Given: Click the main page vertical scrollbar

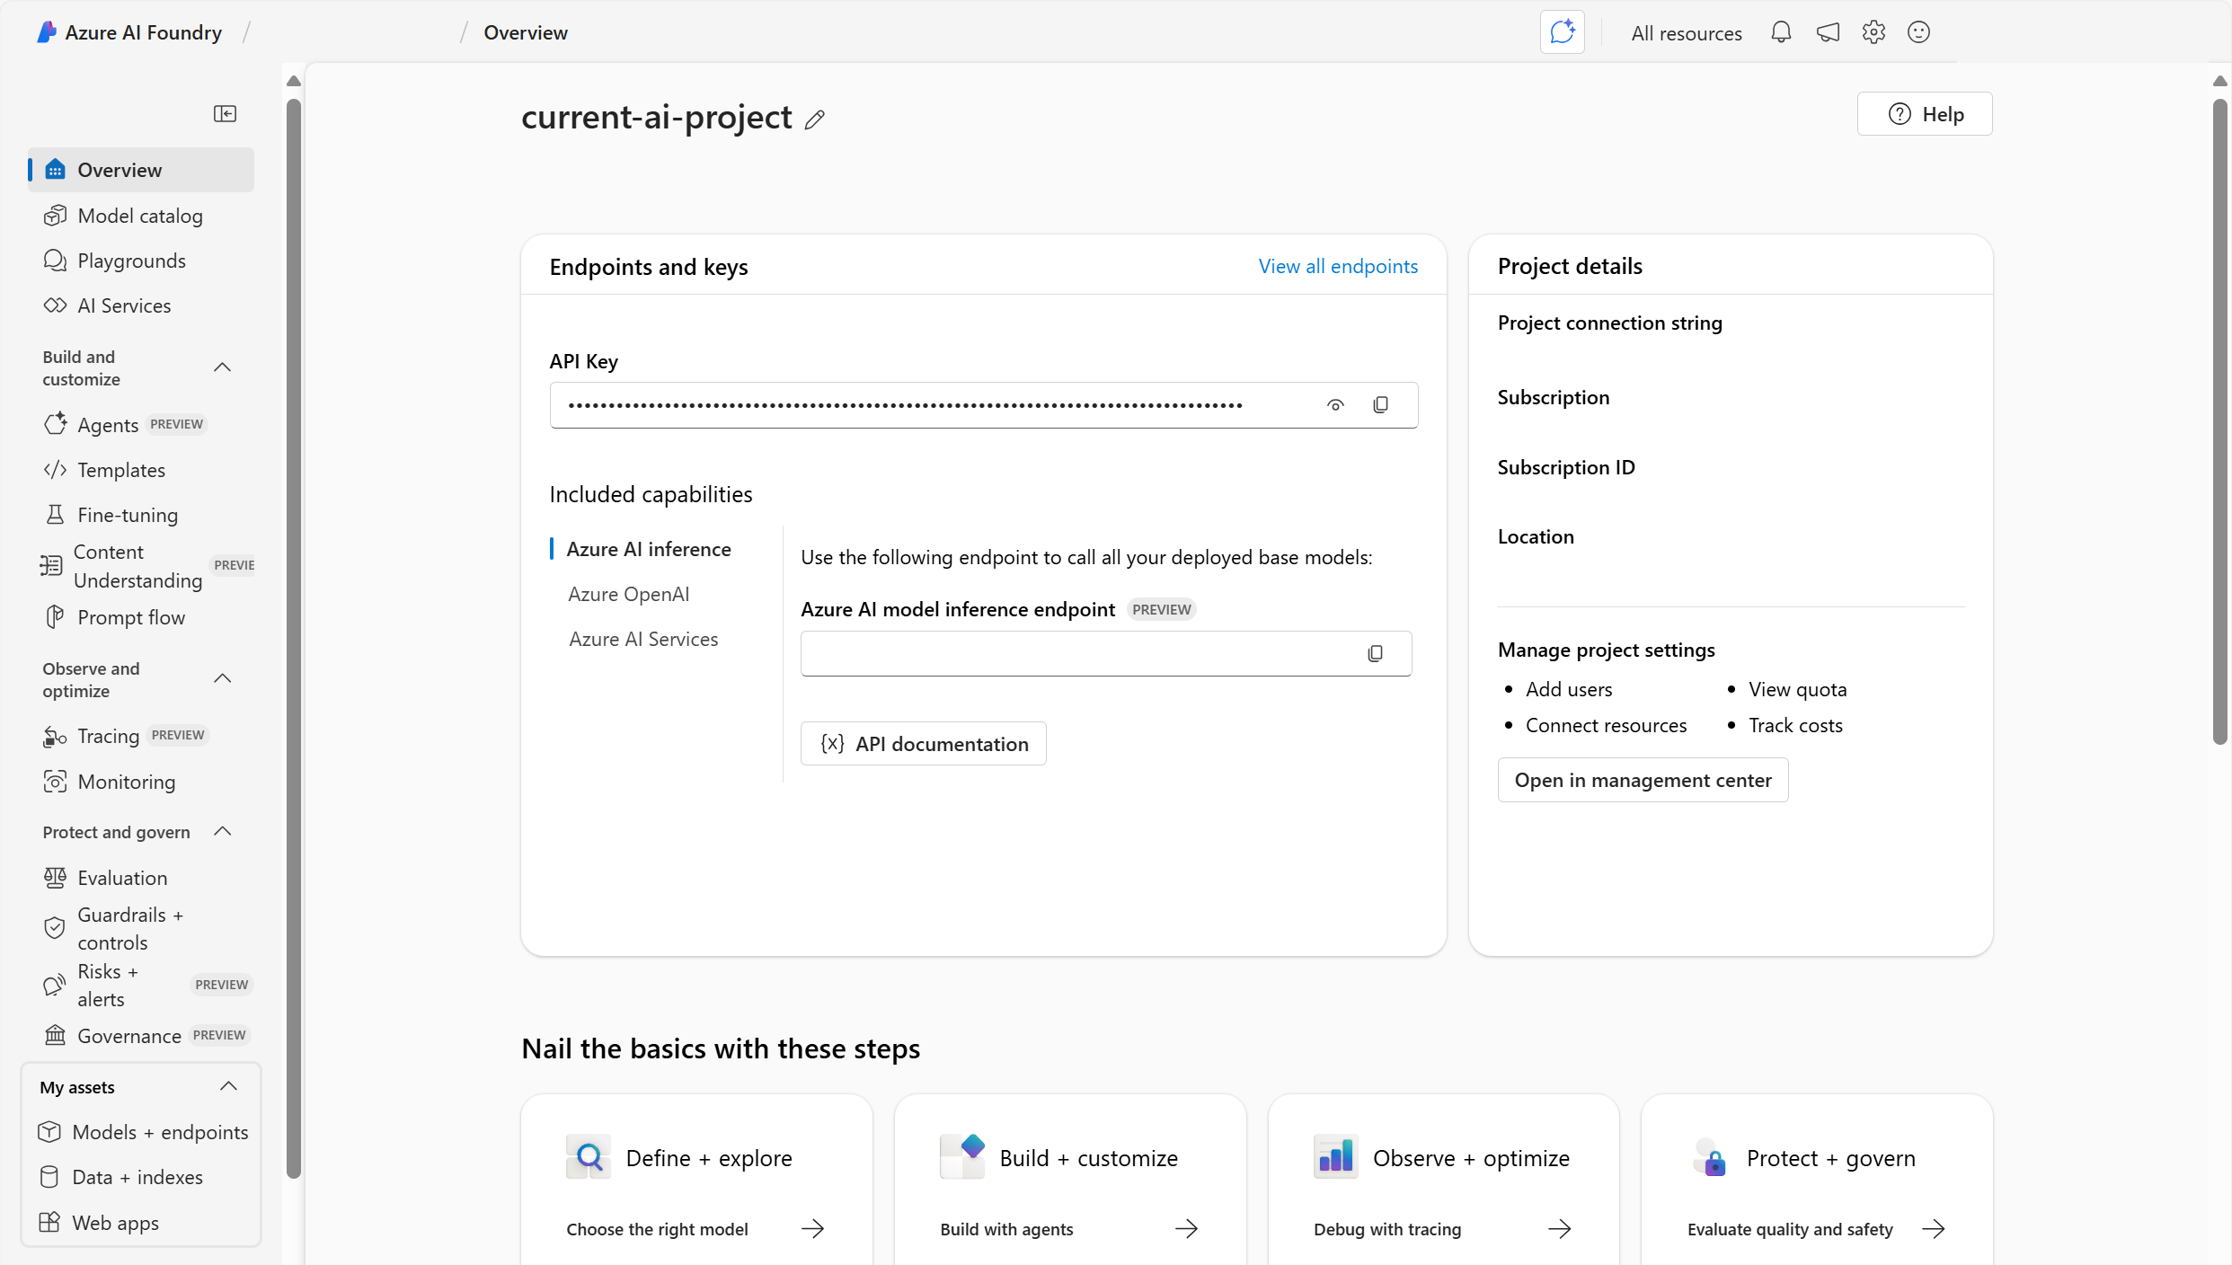Looking at the screenshot, I should (x=2219, y=422).
